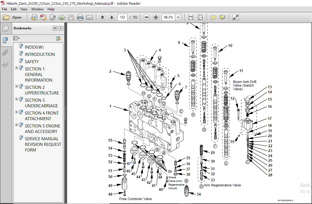Image resolution: width=312 pixels, height=204 pixels.
Task: Open the Window menu
Action: tap(37, 9)
